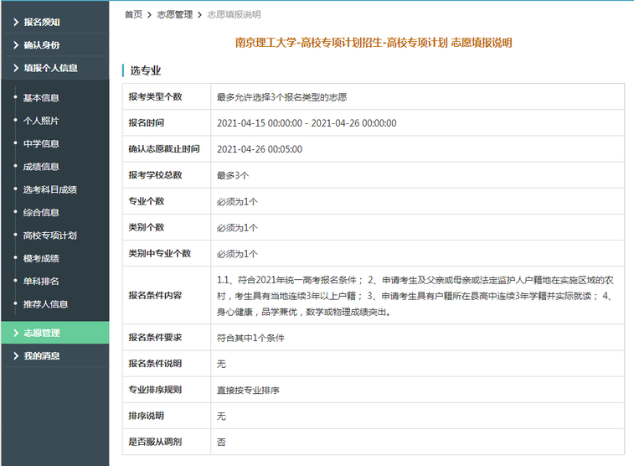Click the 类别中专业个数 label cell
Viewport: 634px width, 466px height.
[167, 254]
